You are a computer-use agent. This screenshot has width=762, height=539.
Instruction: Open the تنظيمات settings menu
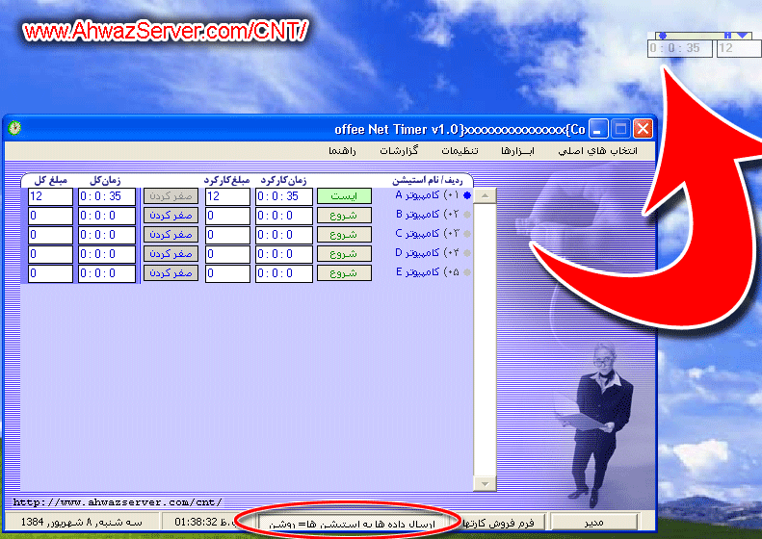[460, 151]
